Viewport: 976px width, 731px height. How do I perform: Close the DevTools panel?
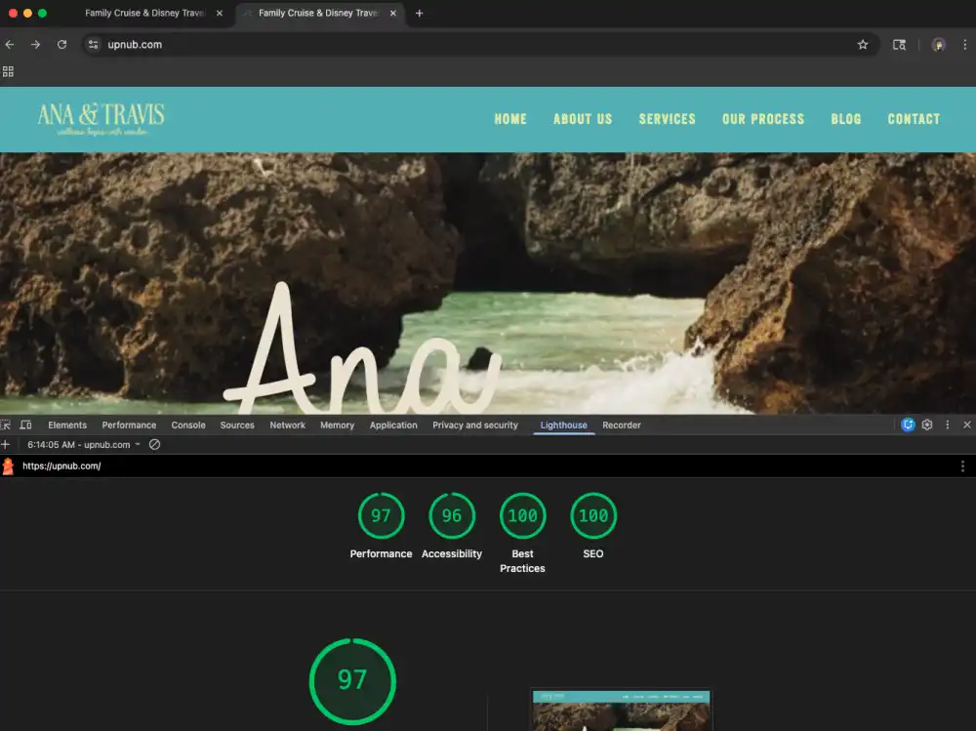(x=966, y=426)
